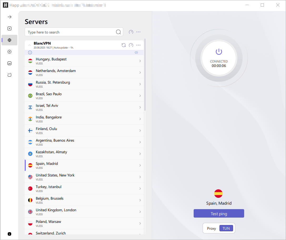Collapse the BlancVPN server group
The image size is (286, 240).
click(29, 45)
